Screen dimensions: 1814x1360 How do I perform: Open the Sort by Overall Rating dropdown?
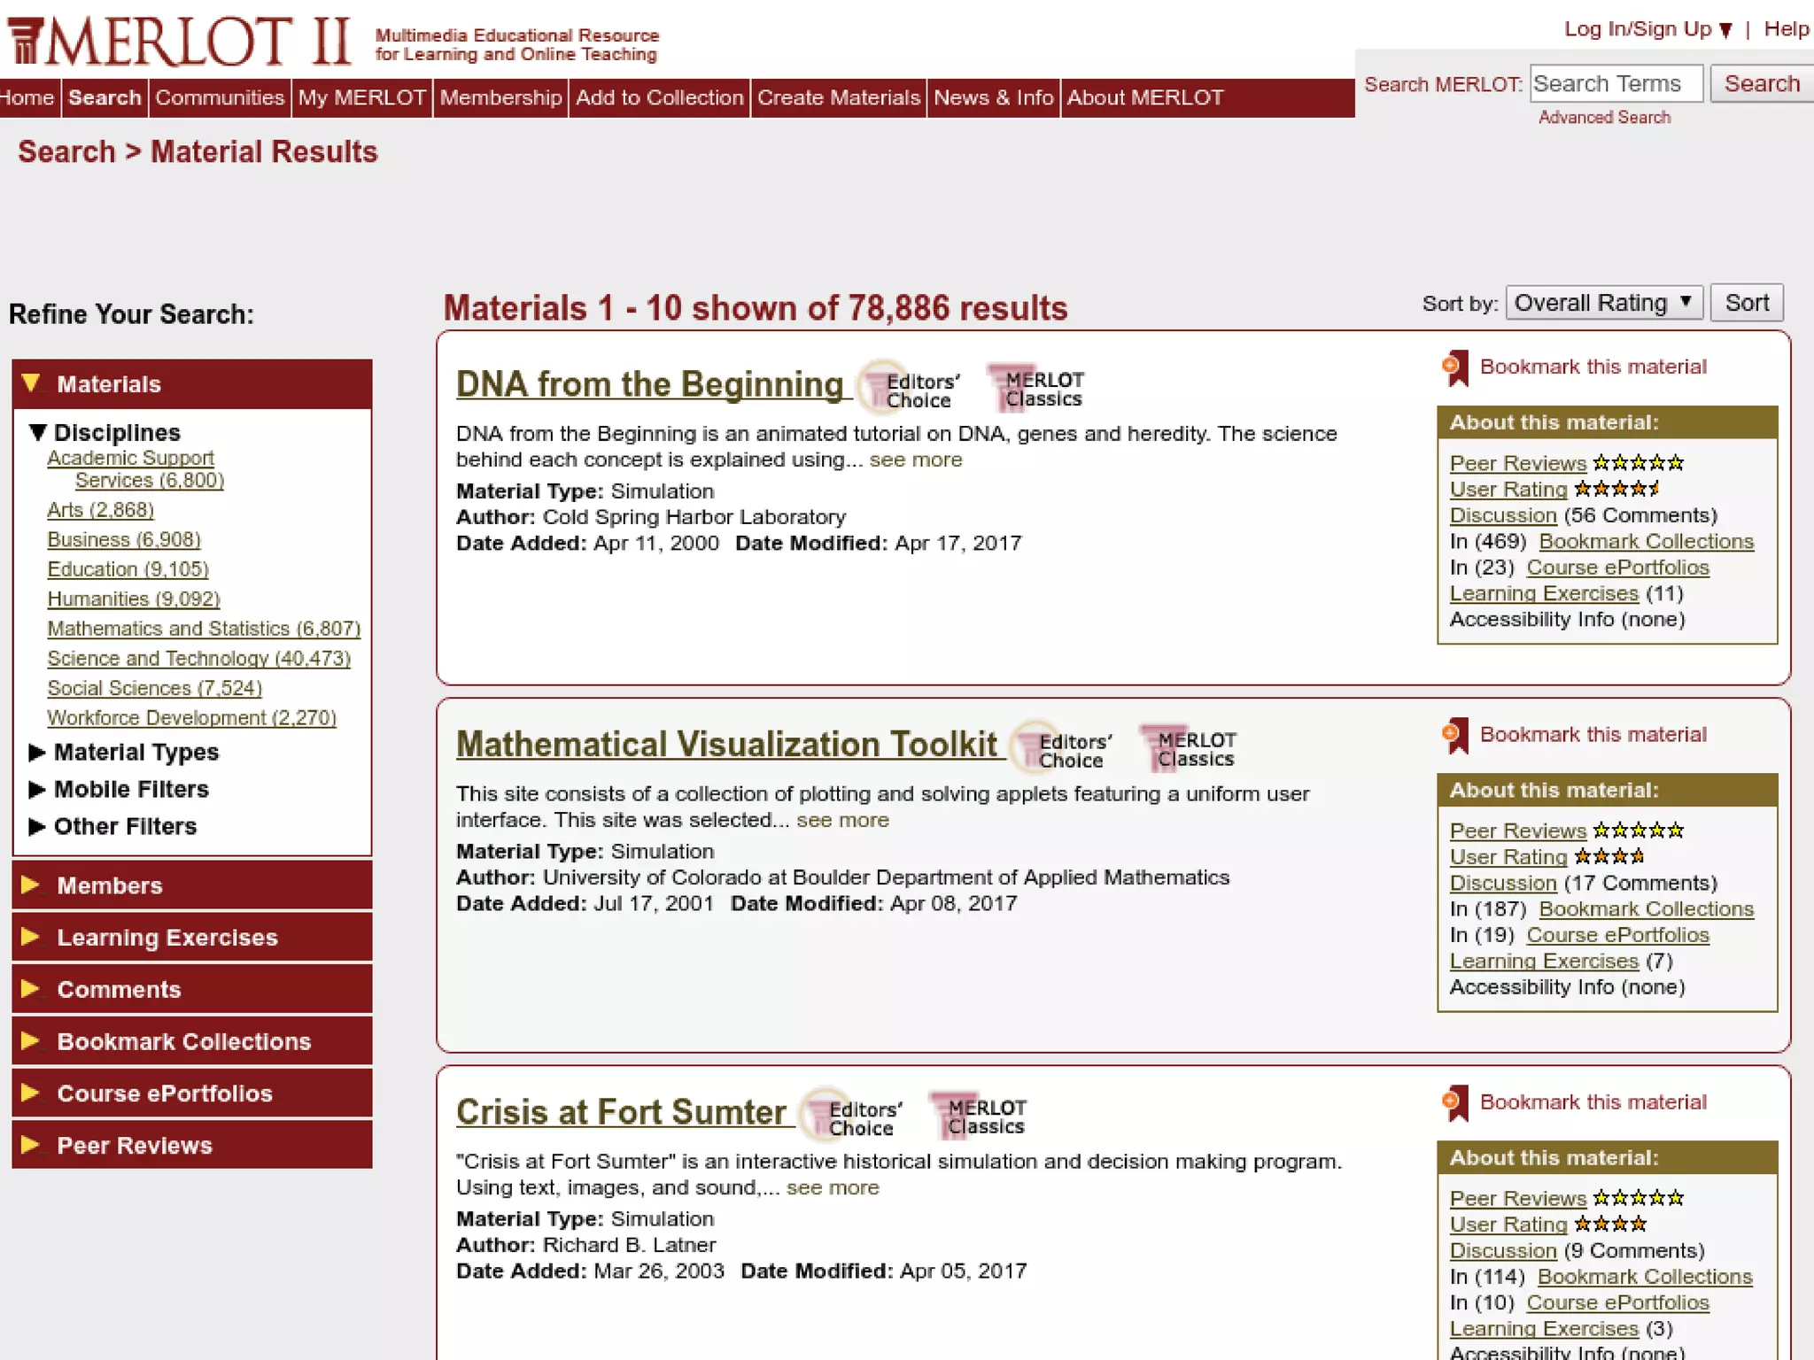(1603, 303)
